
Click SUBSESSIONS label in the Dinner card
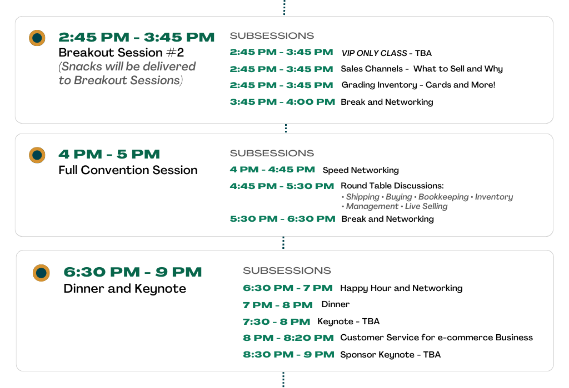click(287, 270)
